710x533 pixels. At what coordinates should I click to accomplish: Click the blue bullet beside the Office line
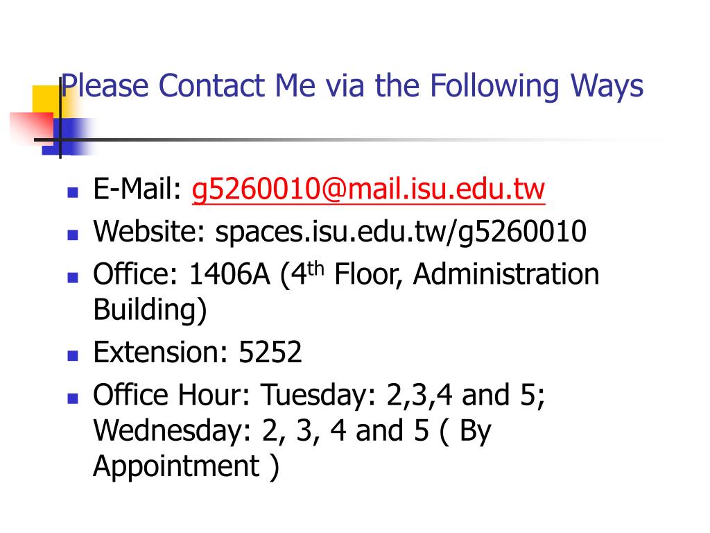pyautogui.click(x=72, y=278)
